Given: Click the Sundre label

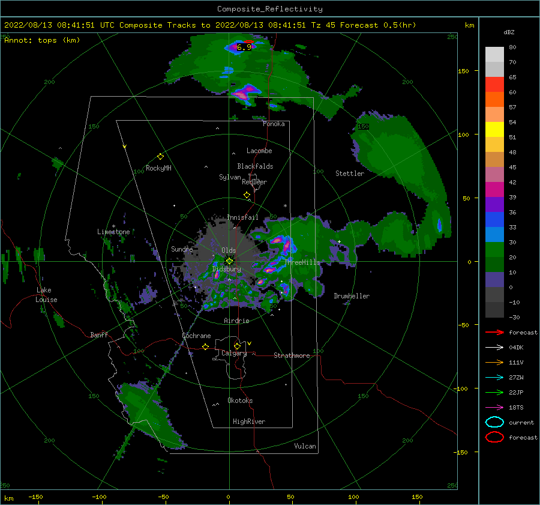Looking at the screenshot, I should pos(182,249).
